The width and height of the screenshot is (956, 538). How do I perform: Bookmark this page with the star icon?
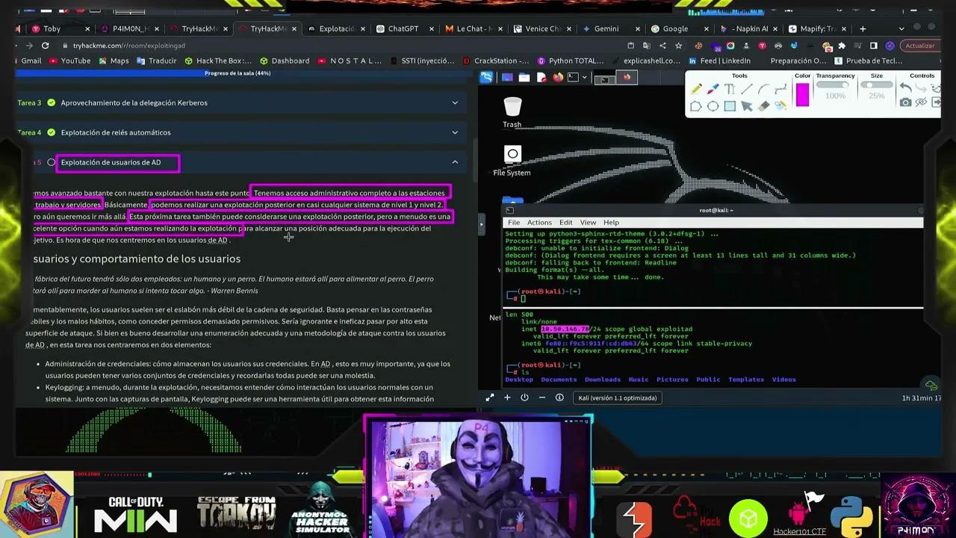tap(679, 46)
